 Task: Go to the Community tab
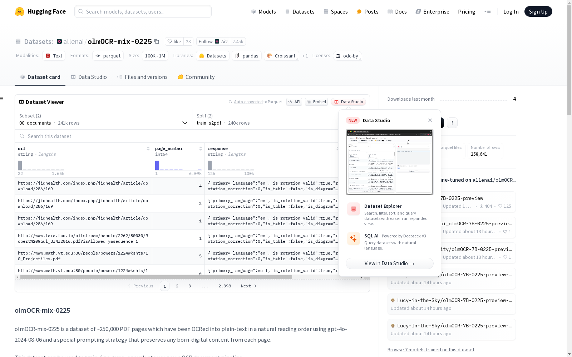tap(196, 77)
